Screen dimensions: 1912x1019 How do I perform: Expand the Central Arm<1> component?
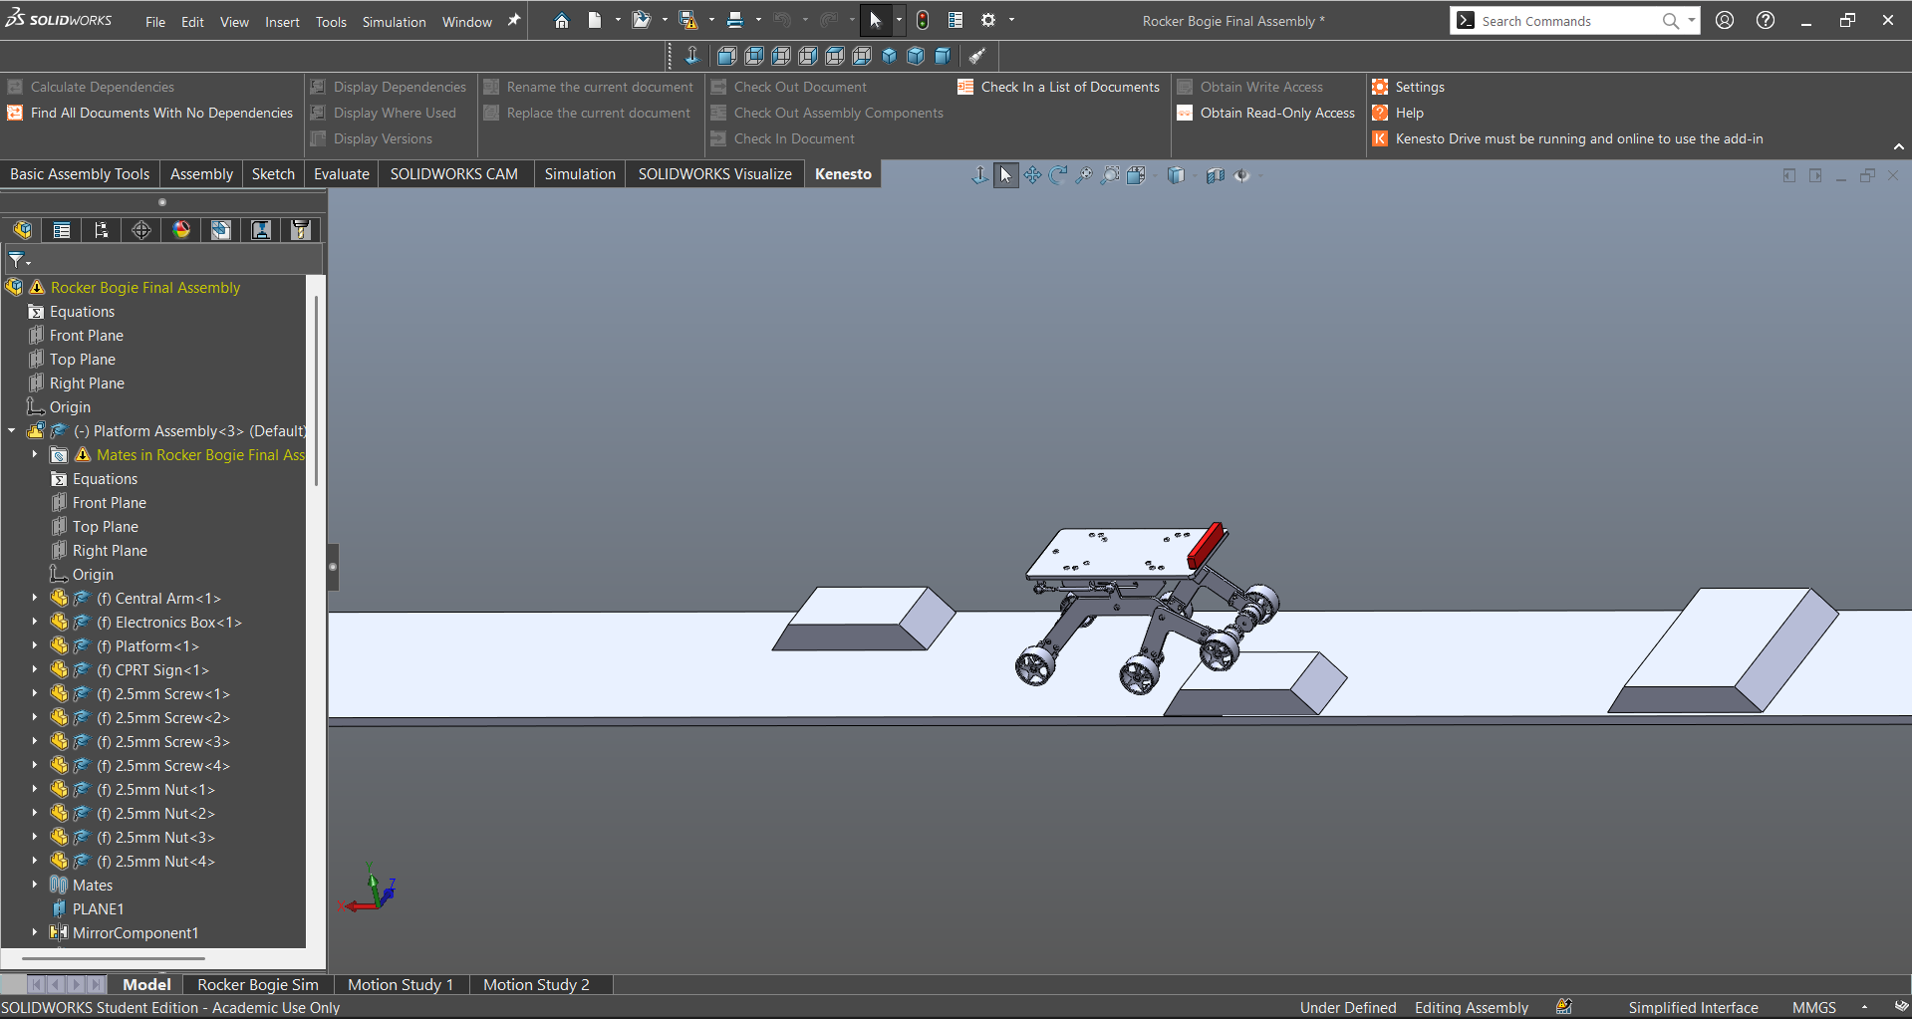35,598
